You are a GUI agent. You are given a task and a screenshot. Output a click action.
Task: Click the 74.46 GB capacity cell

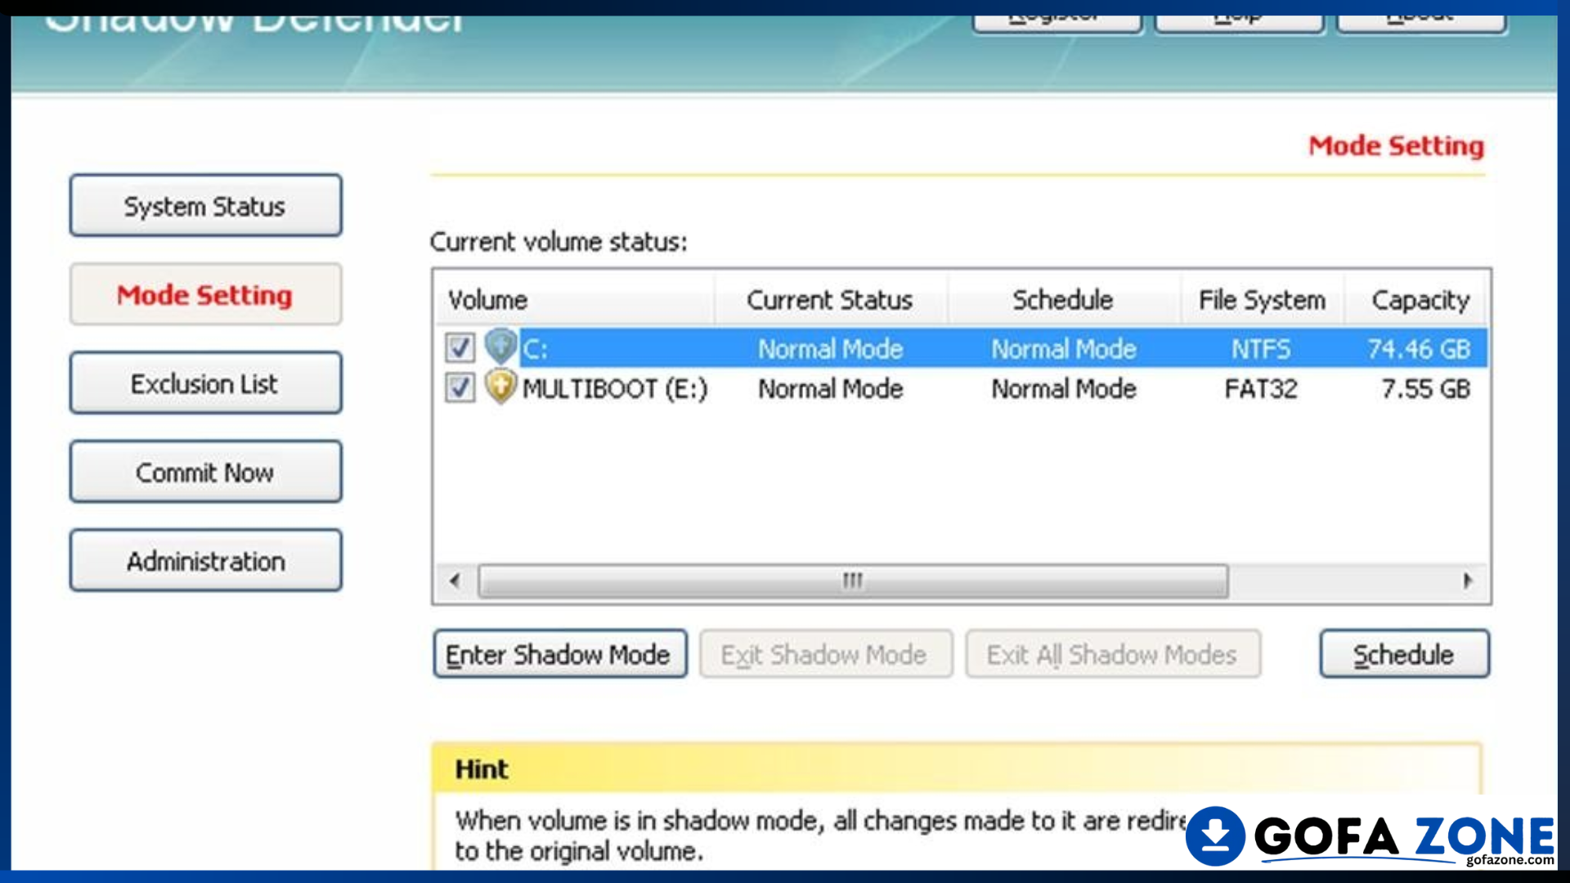[1420, 349]
